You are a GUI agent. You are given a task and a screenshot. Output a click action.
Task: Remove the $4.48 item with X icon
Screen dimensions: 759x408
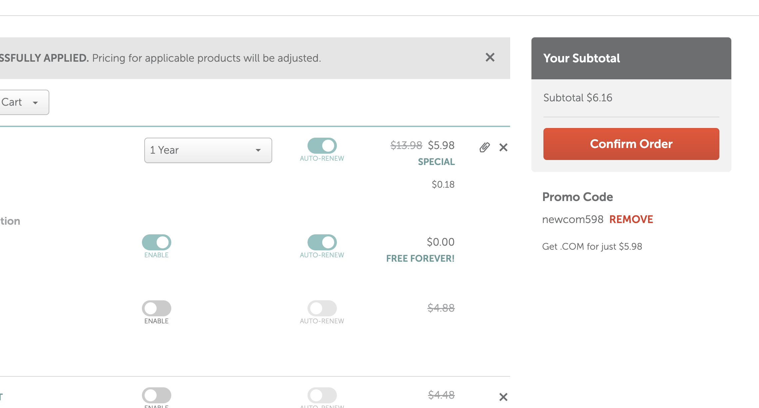point(503,397)
